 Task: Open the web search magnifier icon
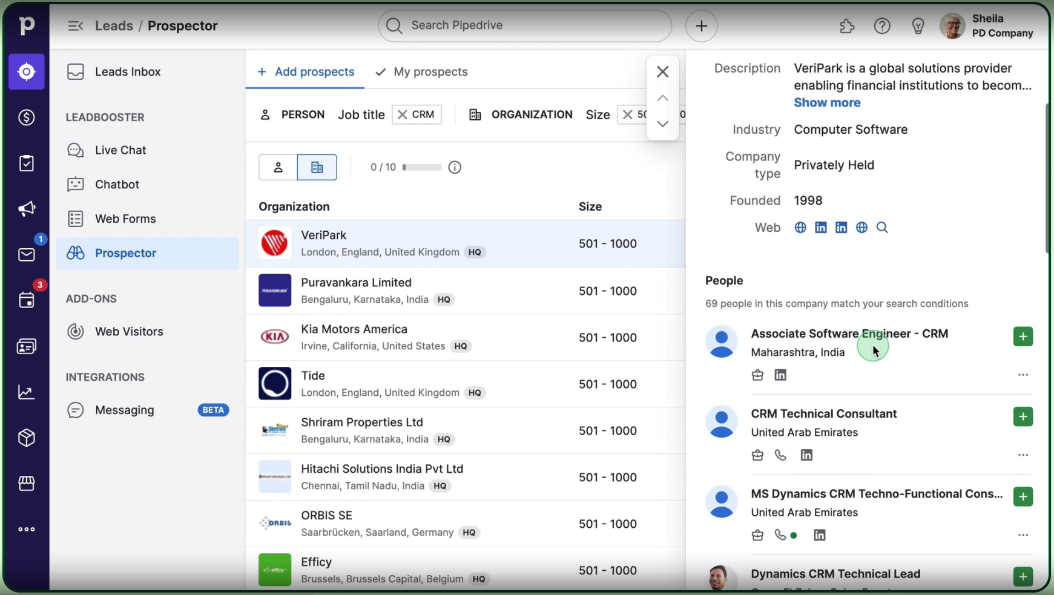coord(882,228)
